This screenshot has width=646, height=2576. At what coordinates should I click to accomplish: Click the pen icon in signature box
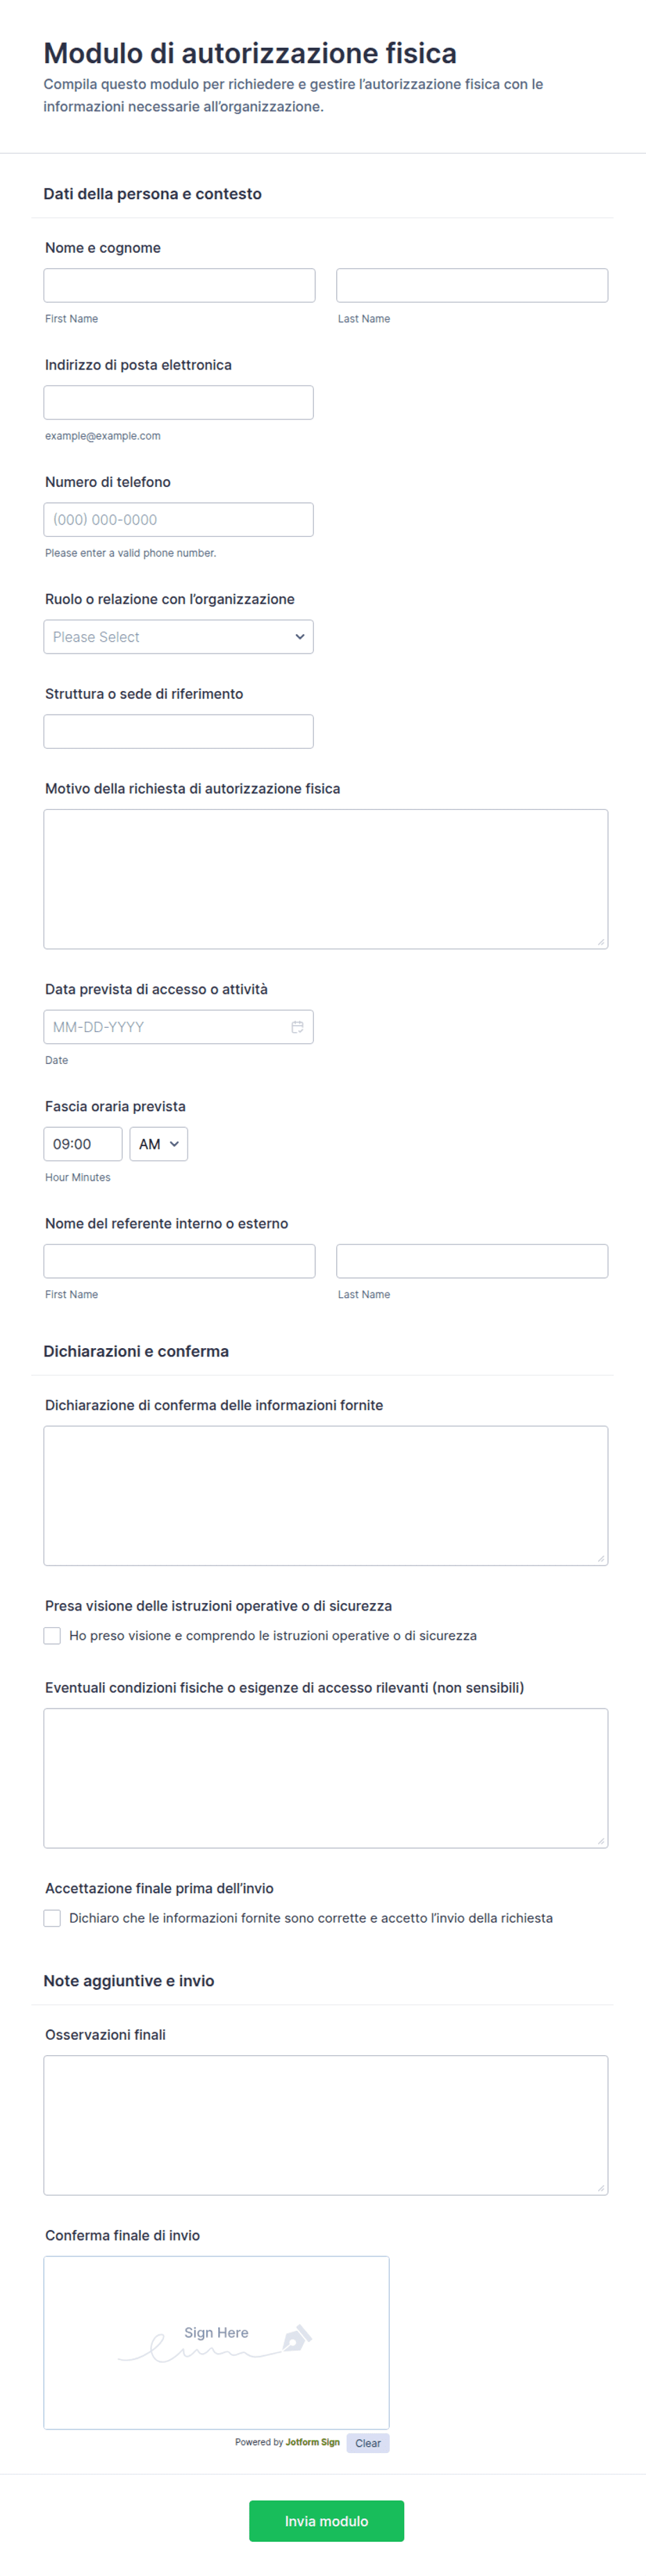pos(297,2338)
